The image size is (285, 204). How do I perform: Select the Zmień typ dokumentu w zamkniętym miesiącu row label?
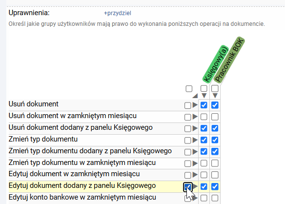[x=82, y=163]
